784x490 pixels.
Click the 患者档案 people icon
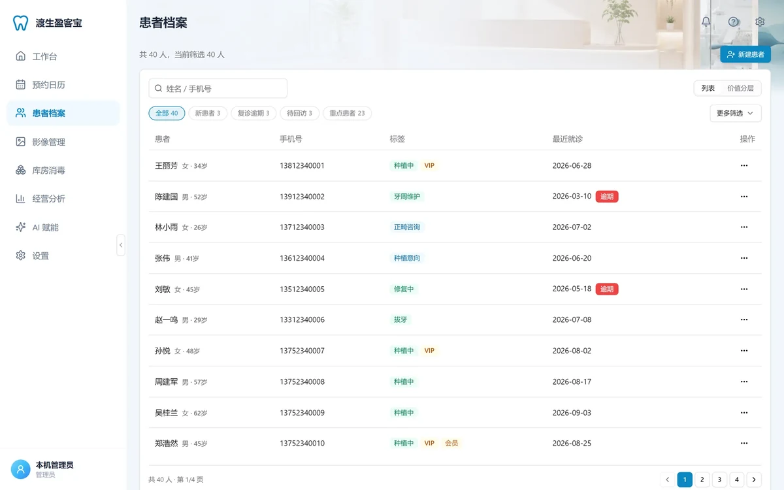tap(21, 113)
